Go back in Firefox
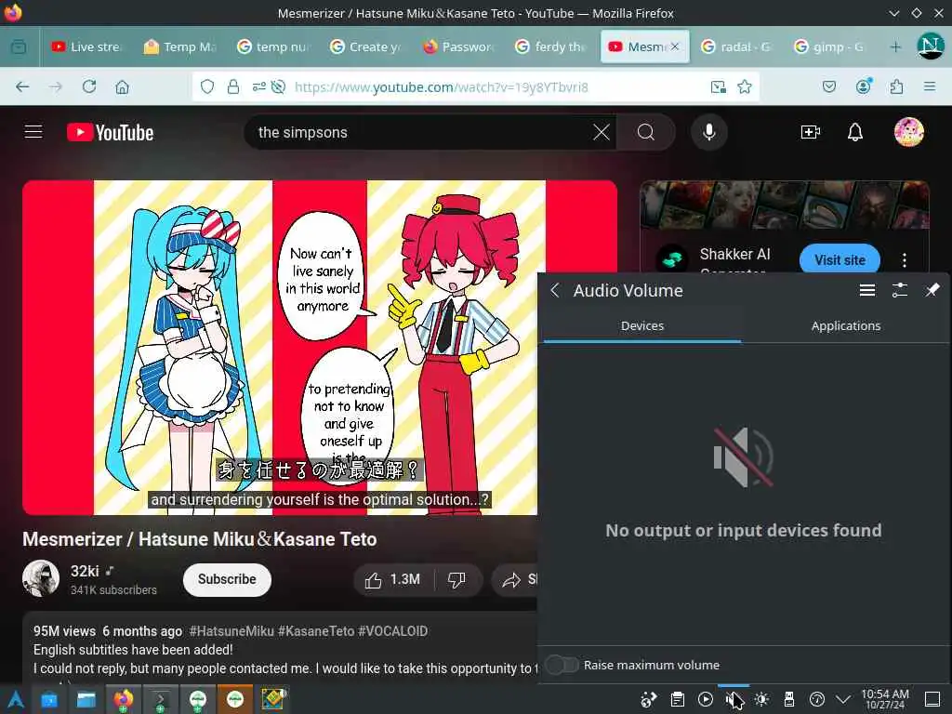952x714 pixels. 22,86
